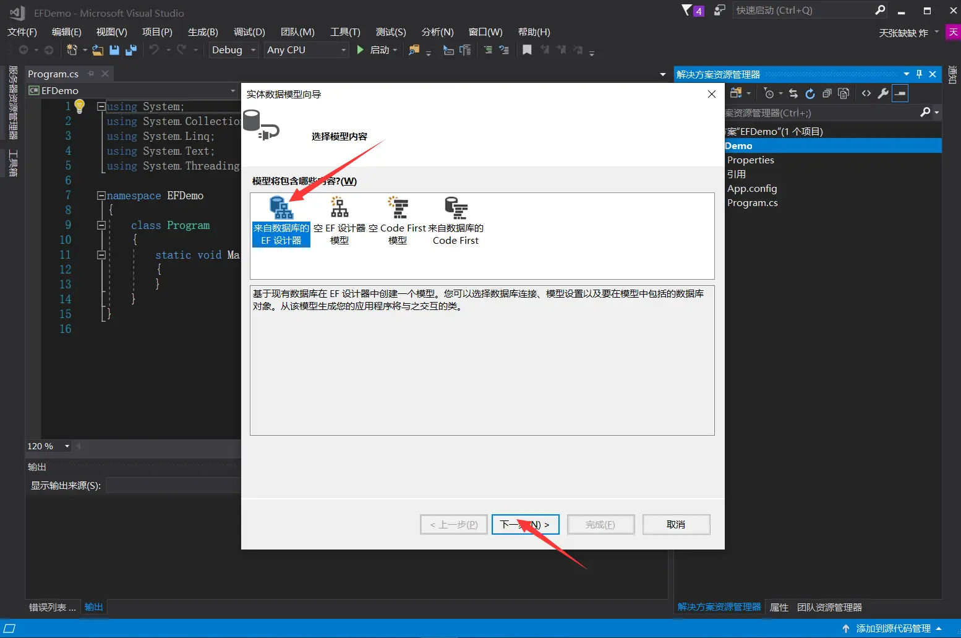961x638 pixels.
Task: Toggle preview selected items in Solution Explorer
Action: click(x=900, y=93)
